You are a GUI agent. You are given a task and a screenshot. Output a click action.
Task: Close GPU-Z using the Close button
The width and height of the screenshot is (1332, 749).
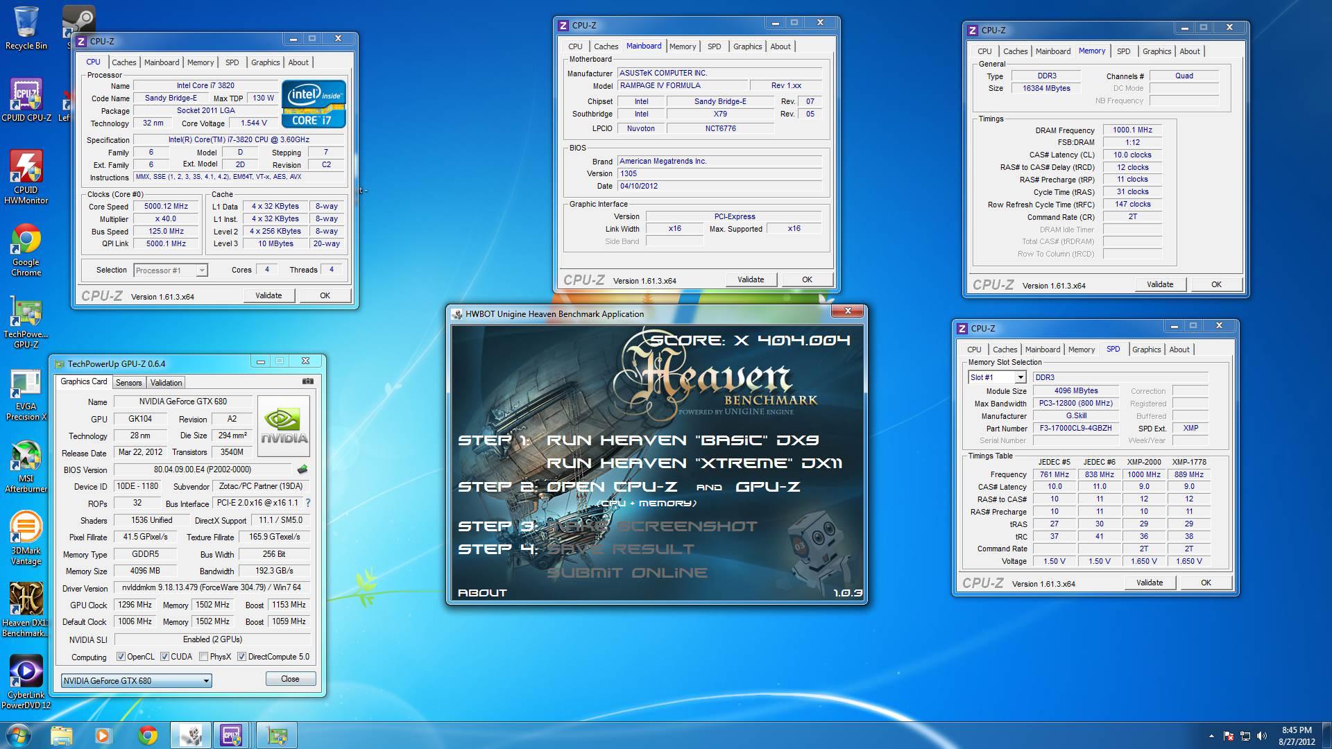pos(290,679)
